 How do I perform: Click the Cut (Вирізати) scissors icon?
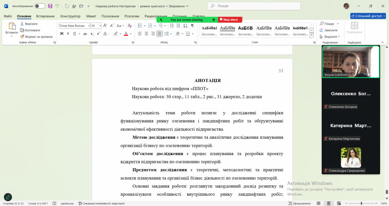pyautogui.click(x=22, y=24)
